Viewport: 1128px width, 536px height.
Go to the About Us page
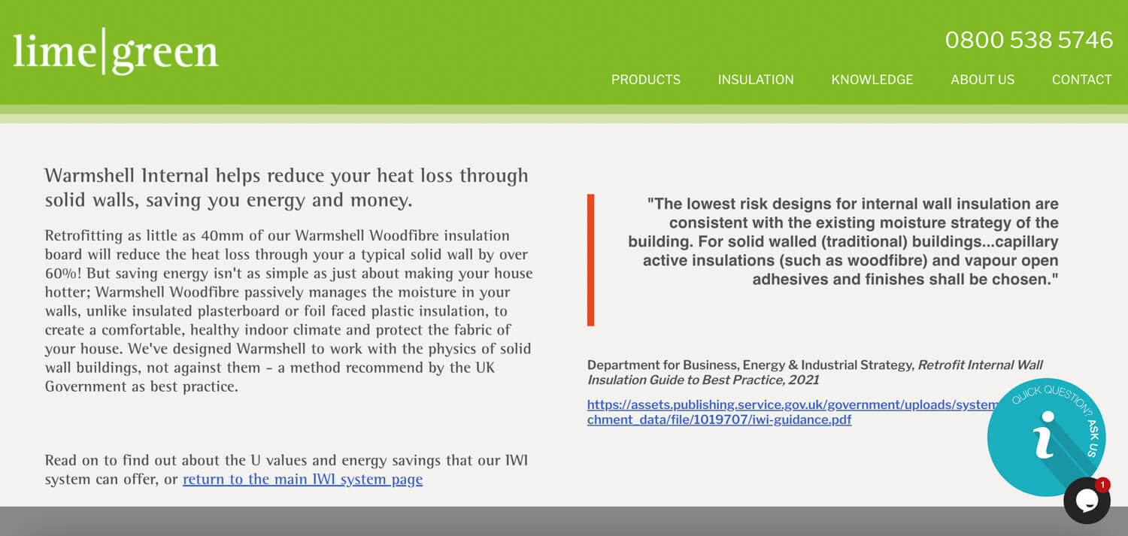pos(982,80)
